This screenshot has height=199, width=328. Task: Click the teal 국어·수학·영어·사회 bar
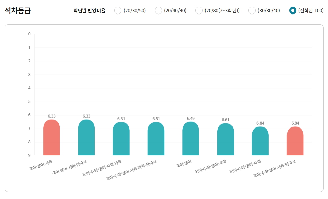pos(260,141)
